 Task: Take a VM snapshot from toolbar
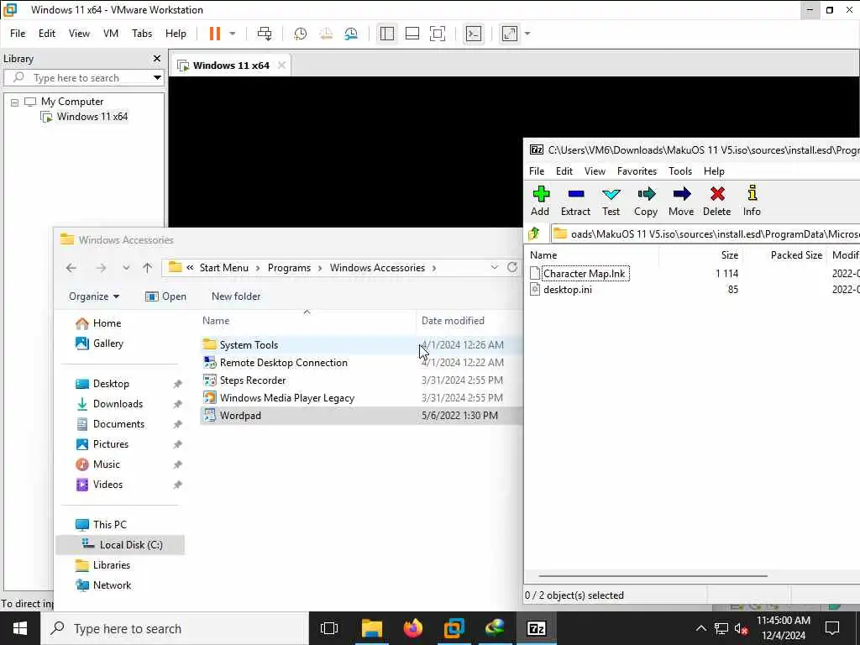point(300,34)
